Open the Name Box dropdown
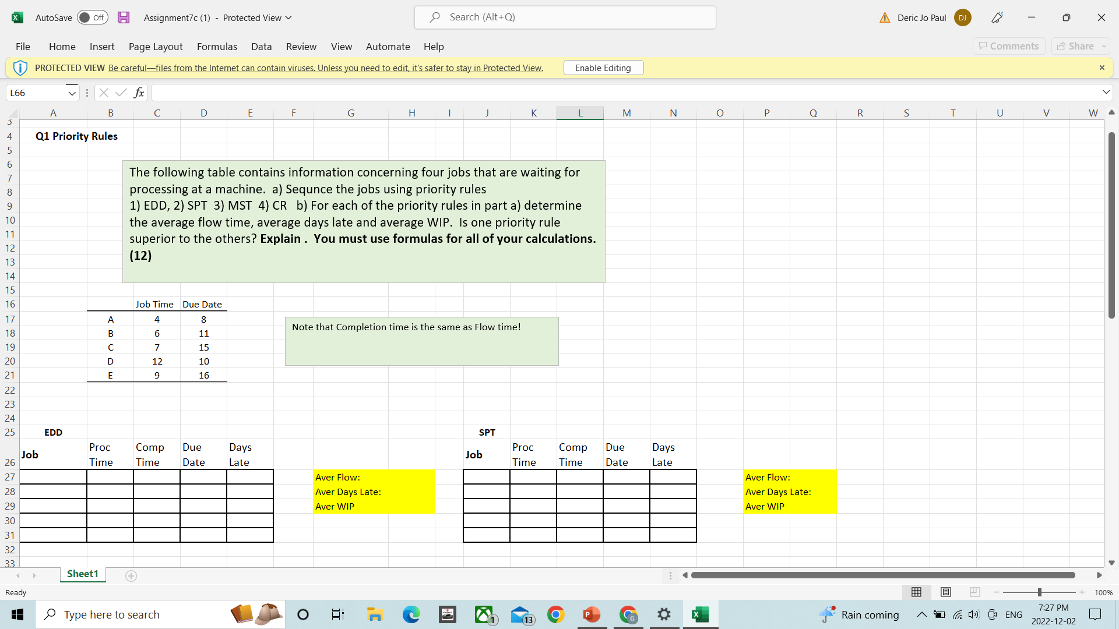 click(72, 93)
